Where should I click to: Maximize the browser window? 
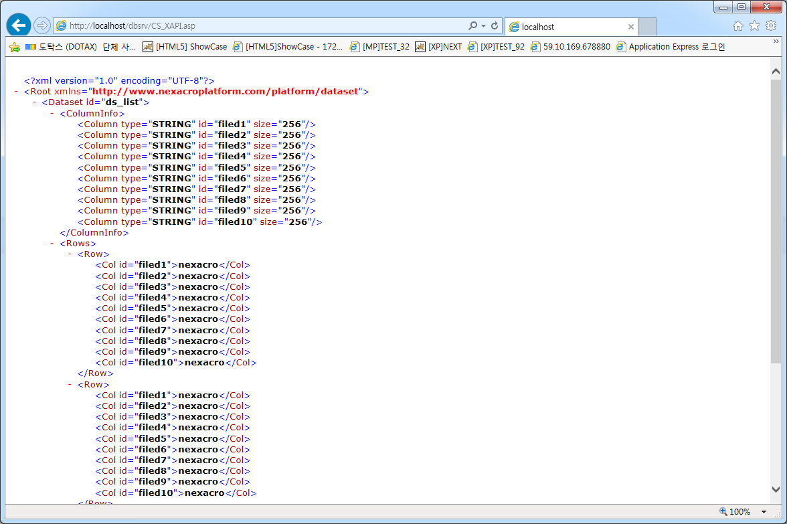[741, 7]
